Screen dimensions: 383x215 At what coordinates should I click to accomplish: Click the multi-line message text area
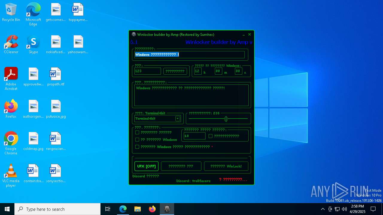[191, 95]
